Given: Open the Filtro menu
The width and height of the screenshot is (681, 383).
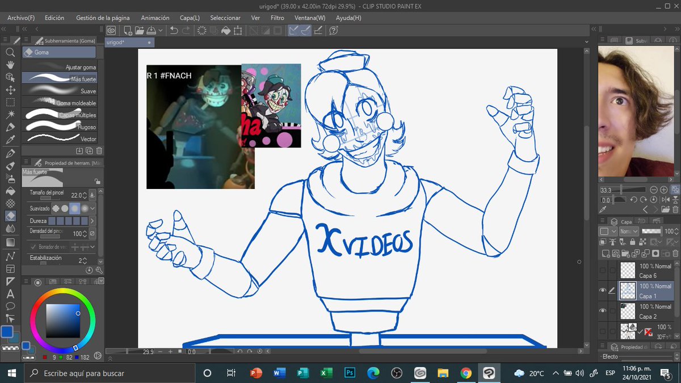Looking at the screenshot, I should [x=277, y=18].
